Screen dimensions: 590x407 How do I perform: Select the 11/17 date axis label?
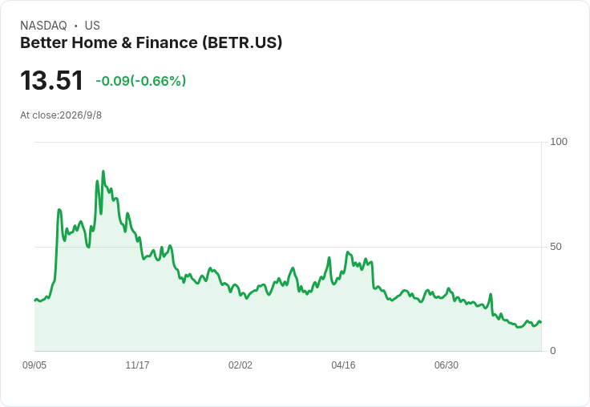click(137, 365)
